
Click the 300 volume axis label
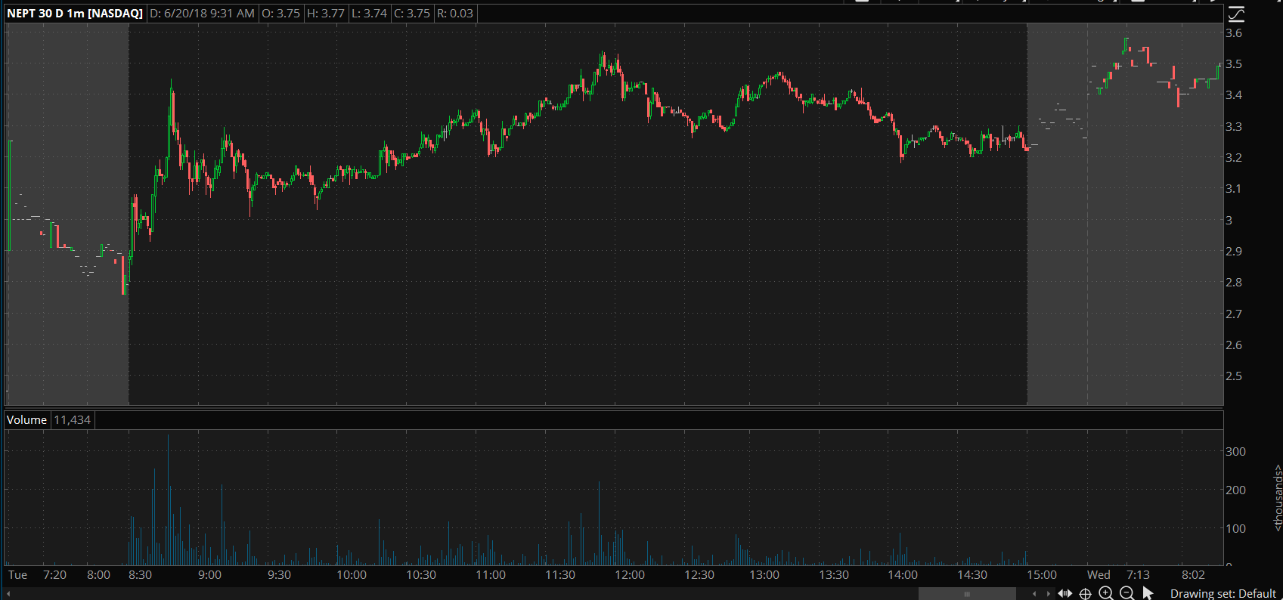click(1235, 452)
